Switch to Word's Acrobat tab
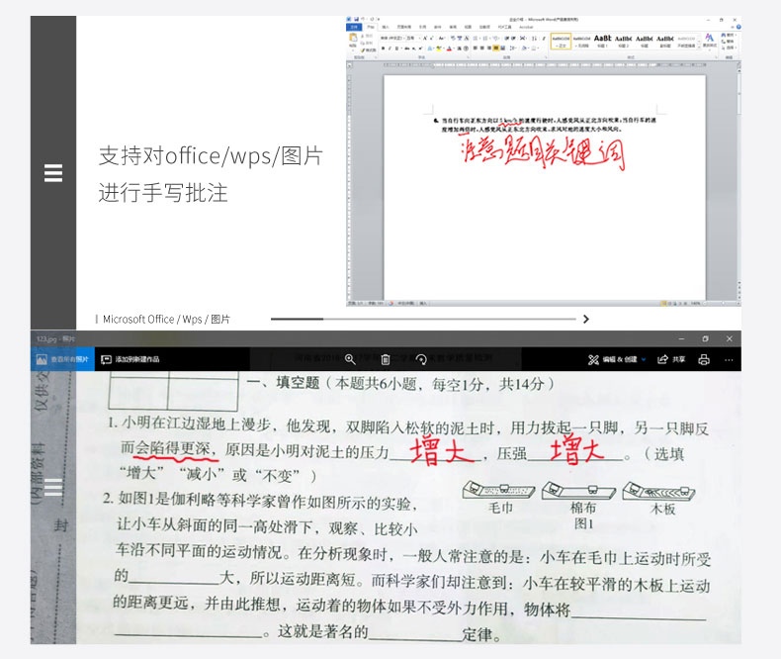The image size is (781, 659). tap(527, 27)
